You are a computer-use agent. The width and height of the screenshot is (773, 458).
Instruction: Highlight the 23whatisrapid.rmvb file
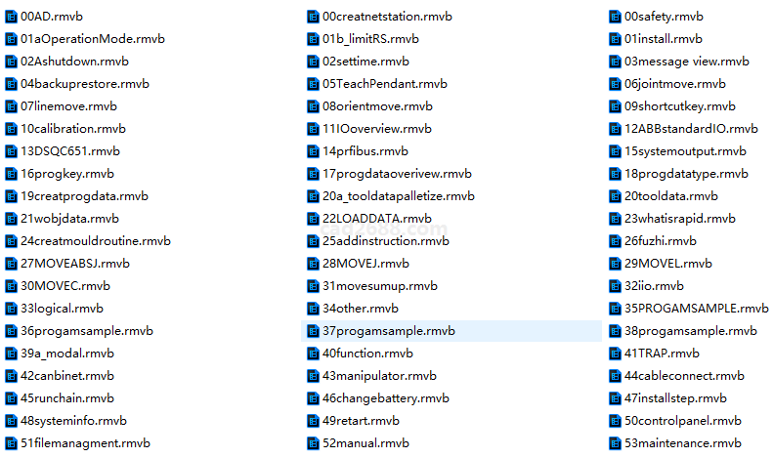click(672, 219)
